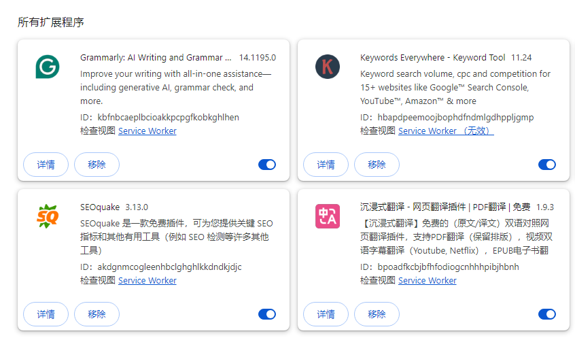Click 移除 on the Keywords Everywhere card
575x340 pixels.
pos(377,165)
